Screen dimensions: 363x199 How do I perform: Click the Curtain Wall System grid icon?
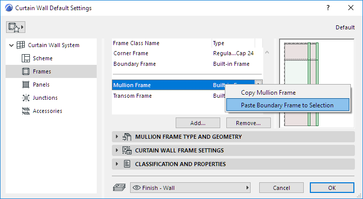(x=21, y=45)
